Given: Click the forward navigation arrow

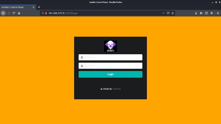Looking at the screenshot, I should pyautogui.click(x=9, y=13).
